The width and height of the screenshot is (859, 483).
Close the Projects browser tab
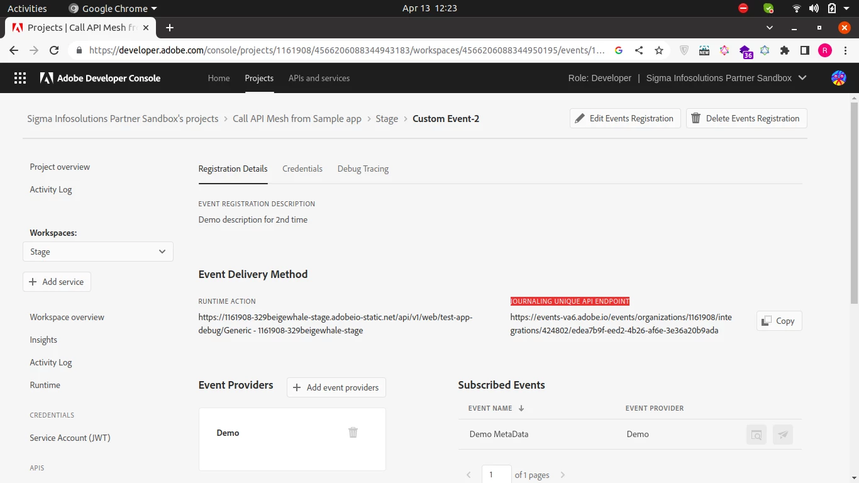(x=147, y=28)
